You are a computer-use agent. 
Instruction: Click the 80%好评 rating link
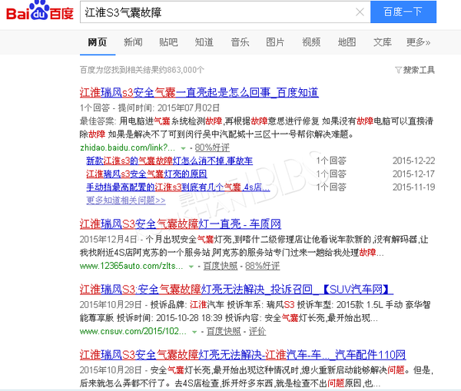click(212, 147)
